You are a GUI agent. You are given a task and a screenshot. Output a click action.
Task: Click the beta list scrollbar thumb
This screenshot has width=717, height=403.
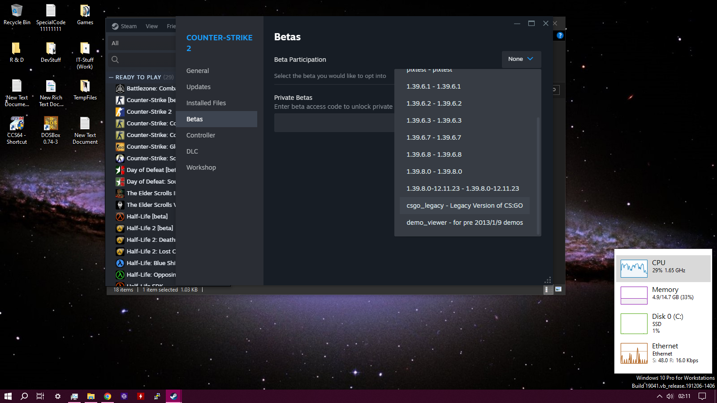(x=538, y=175)
